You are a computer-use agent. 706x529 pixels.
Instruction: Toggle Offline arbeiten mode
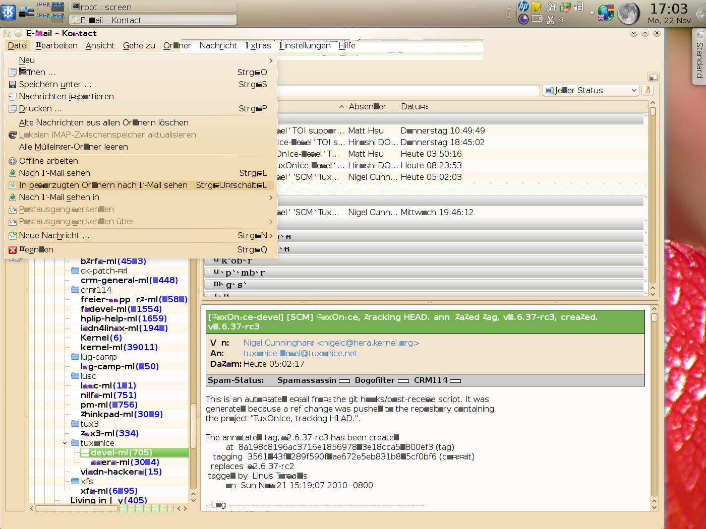tap(48, 161)
